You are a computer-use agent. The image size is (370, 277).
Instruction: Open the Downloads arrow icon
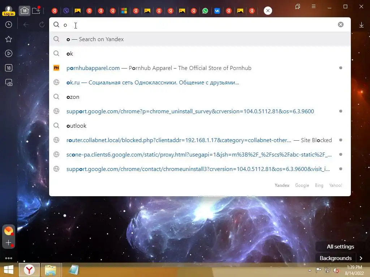pos(361,25)
